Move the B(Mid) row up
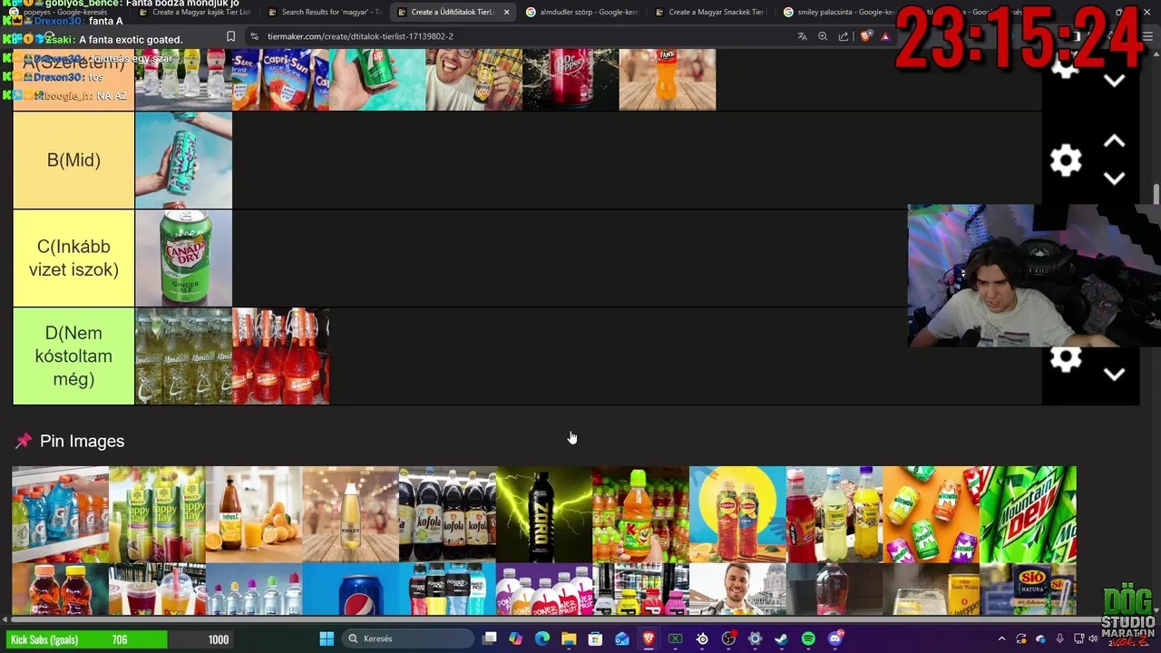This screenshot has height=653, width=1161. [x=1114, y=142]
